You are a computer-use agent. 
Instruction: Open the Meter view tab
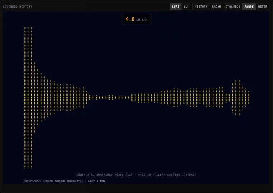pos(263,6)
